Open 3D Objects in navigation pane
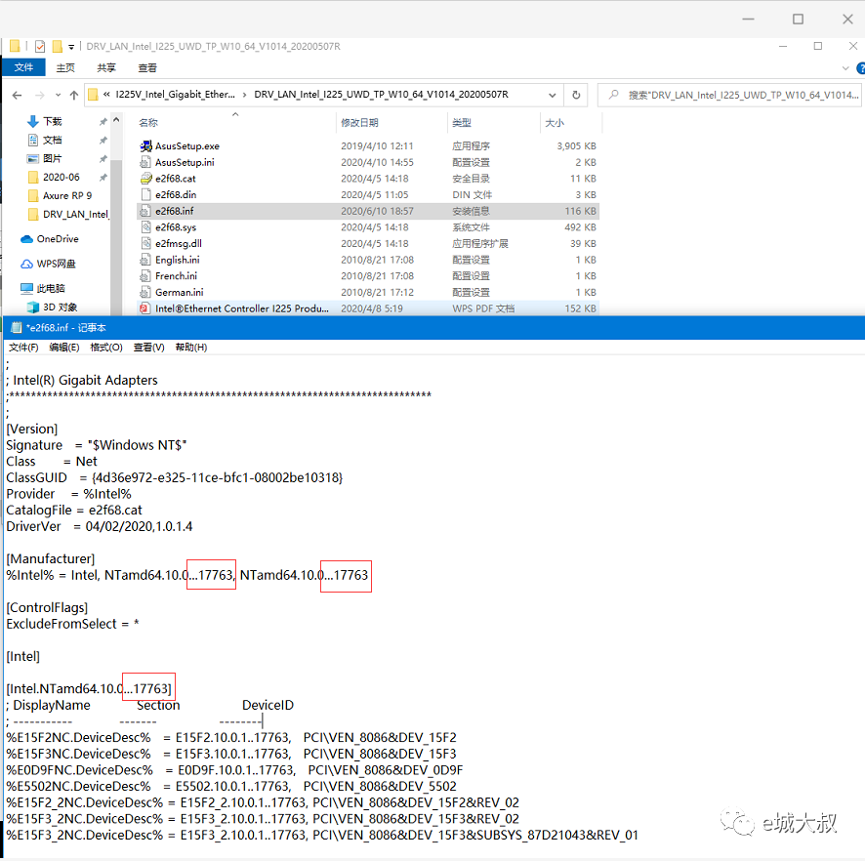This screenshot has height=861, width=865. [x=60, y=307]
